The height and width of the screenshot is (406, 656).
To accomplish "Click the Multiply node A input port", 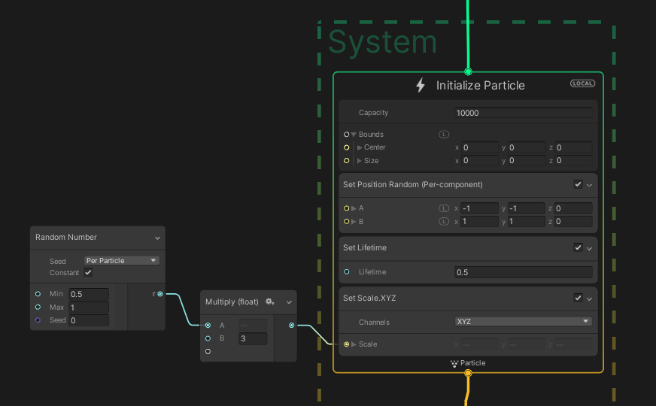I will [208, 326].
